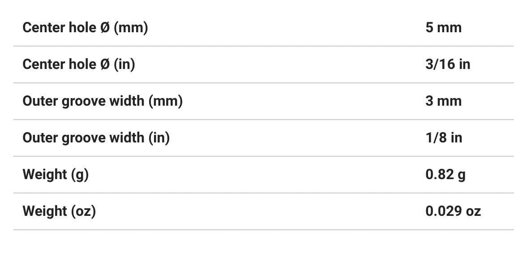Screen dimensions: 514x266
Task: Click the "Center hole Ø (mm)" label
Action: click(85, 28)
